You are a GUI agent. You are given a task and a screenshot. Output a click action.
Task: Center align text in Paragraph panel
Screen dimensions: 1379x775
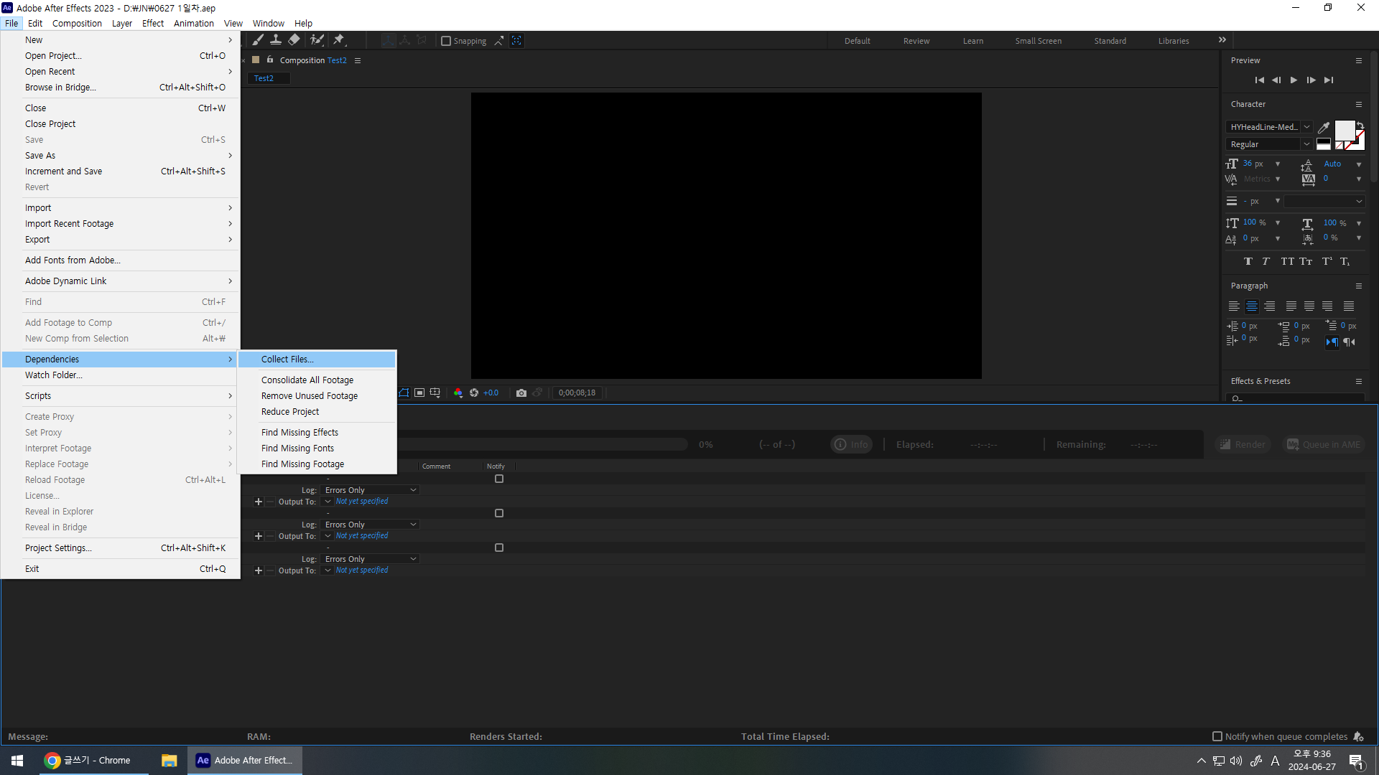coord(1252,306)
